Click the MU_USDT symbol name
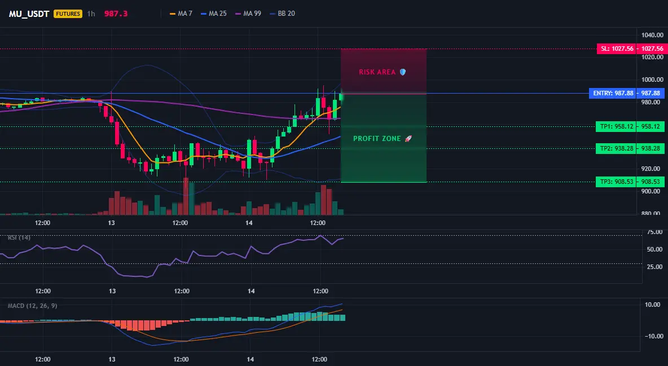 [29, 14]
